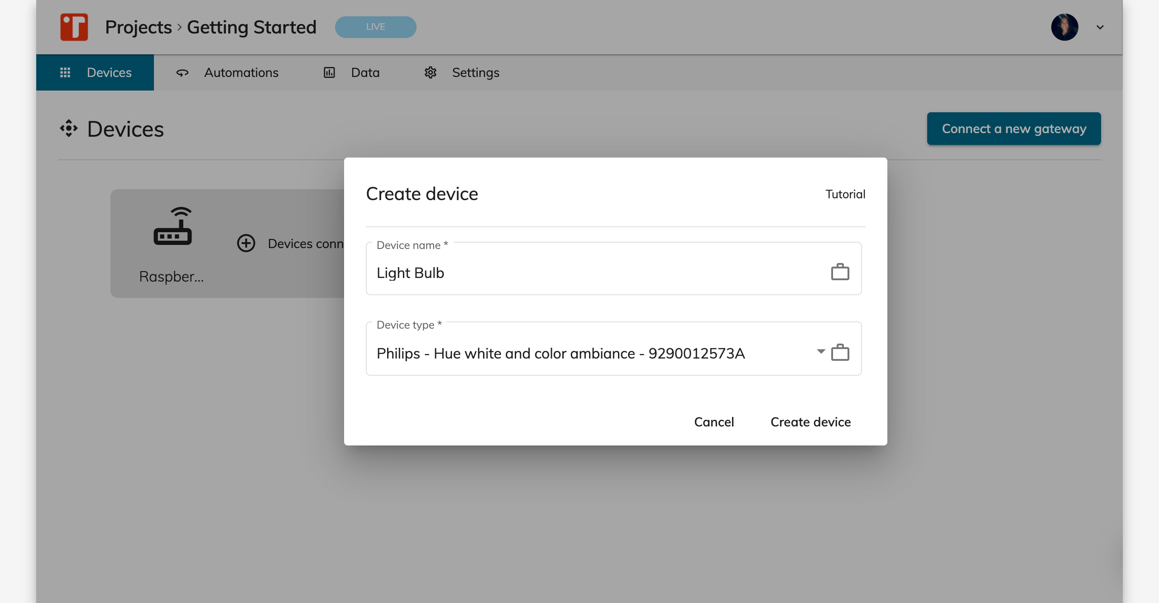Click the user profile avatar
1159x603 pixels.
click(x=1064, y=27)
